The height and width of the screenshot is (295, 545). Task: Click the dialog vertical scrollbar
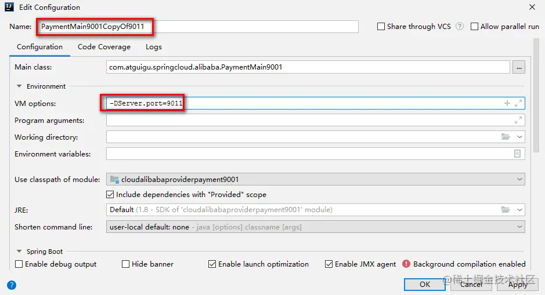click(536, 96)
